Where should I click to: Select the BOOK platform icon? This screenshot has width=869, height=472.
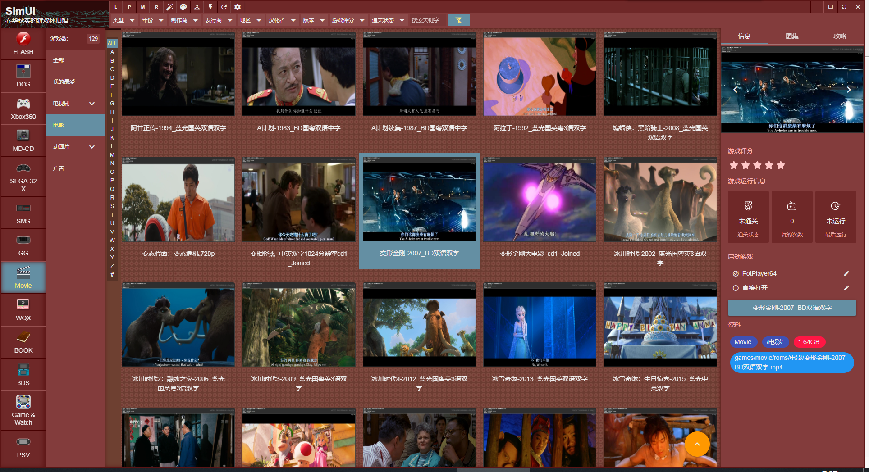[23, 342]
